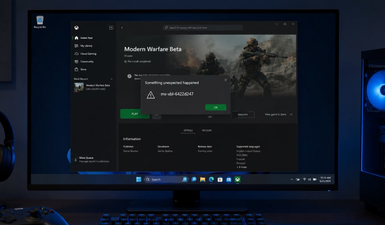Click the Xbox app taskbar icon

coord(237,179)
